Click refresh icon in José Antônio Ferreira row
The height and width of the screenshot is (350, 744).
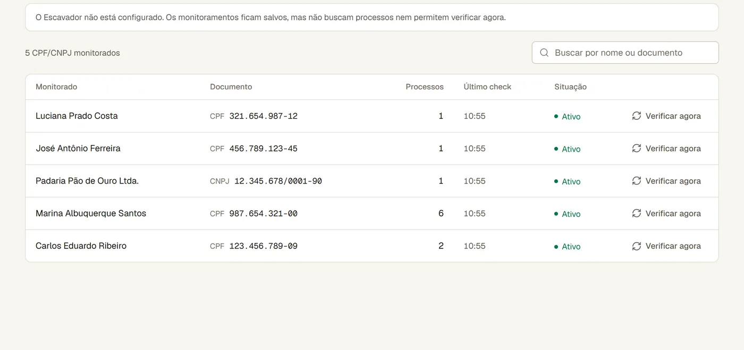tap(636, 148)
